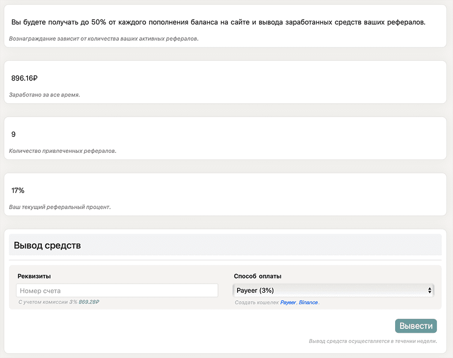
Task: Click the 869.28₽ amount after commission
Action: point(89,302)
